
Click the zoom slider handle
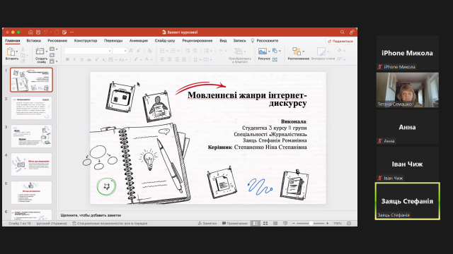click(311, 224)
